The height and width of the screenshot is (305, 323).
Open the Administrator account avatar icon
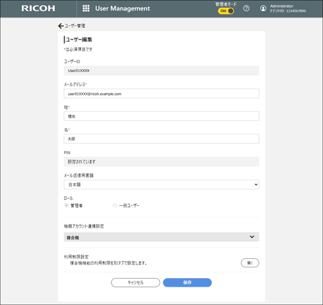(x=263, y=9)
